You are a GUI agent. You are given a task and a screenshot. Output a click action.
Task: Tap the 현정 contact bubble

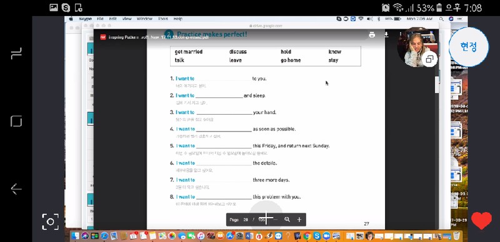(x=468, y=47)
